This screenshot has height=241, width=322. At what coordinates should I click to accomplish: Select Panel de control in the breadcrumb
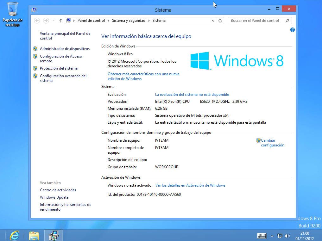point(91,21)
